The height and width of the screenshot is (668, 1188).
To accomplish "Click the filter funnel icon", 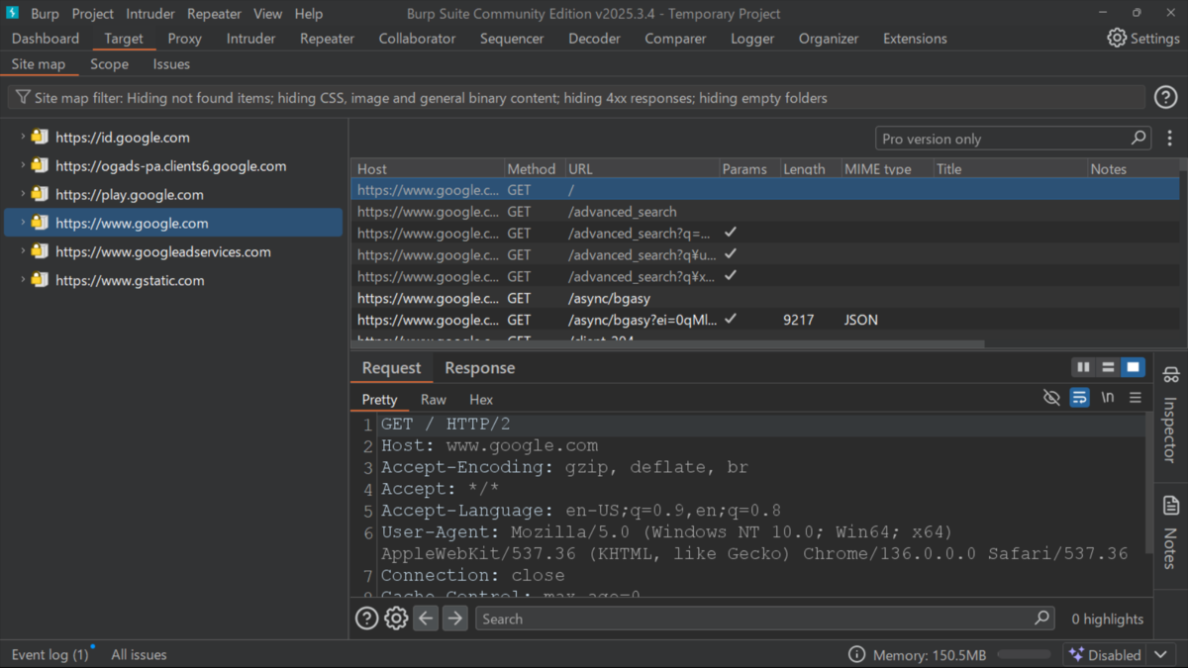I will coord(22,97).
